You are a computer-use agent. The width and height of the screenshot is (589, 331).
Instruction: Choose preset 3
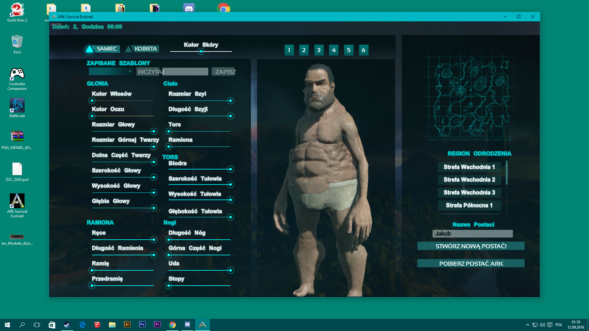click(319, 50)
